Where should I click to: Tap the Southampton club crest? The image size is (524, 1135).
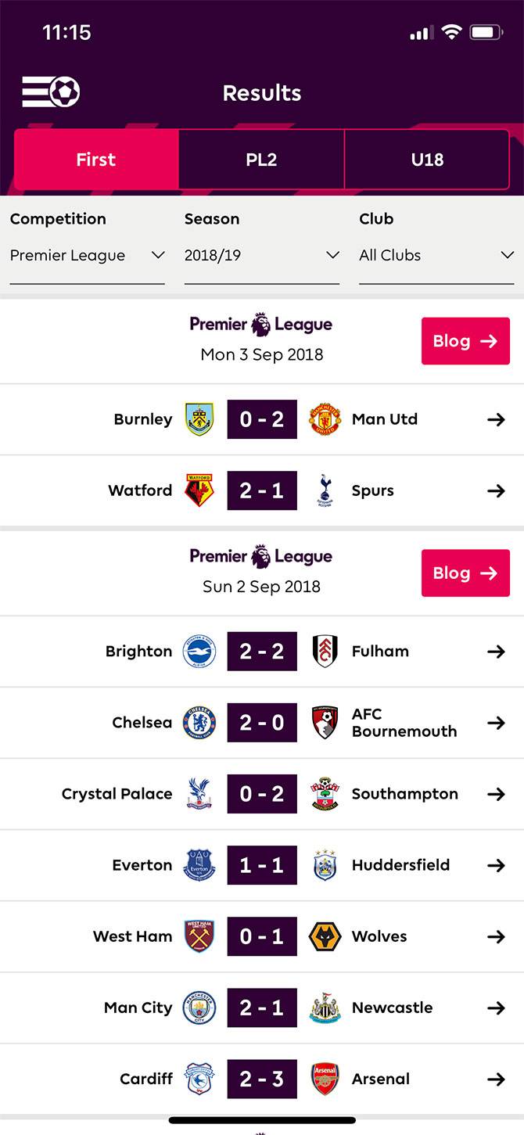point(325,794)
